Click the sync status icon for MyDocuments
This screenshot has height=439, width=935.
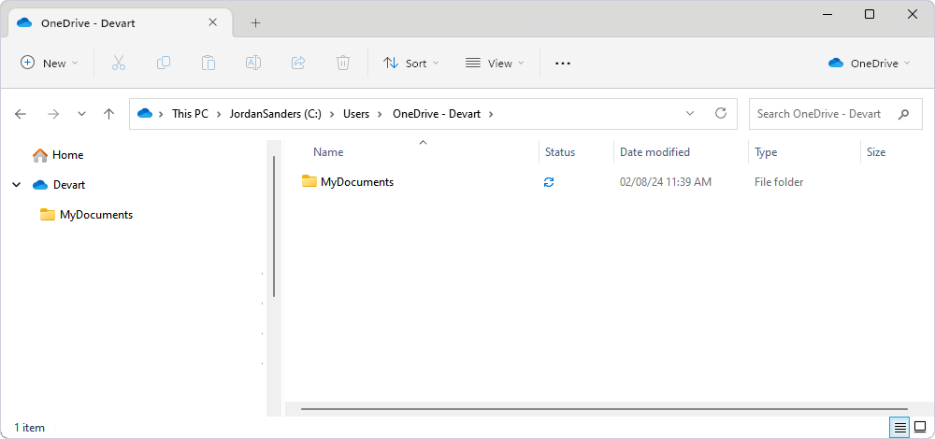549,182
